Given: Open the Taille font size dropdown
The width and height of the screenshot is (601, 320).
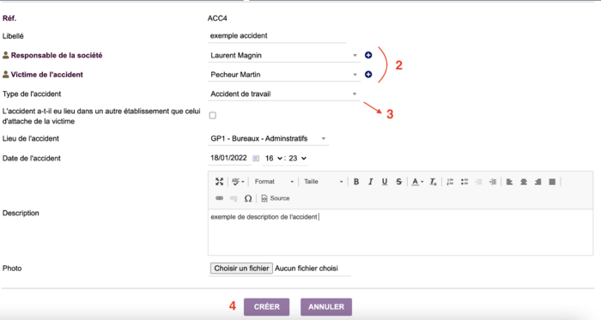Looking at the screenshot, I should pyautogui.click(x=323, y=182).
